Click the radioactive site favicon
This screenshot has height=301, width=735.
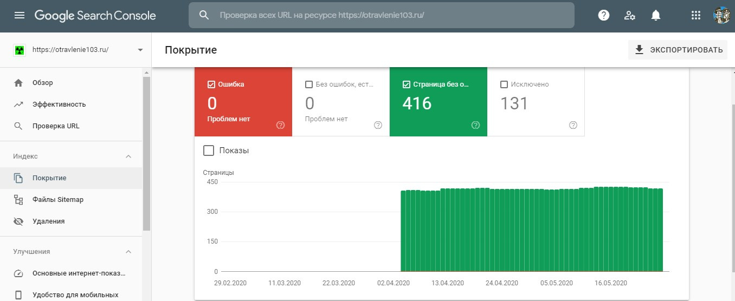coord(19,50)
